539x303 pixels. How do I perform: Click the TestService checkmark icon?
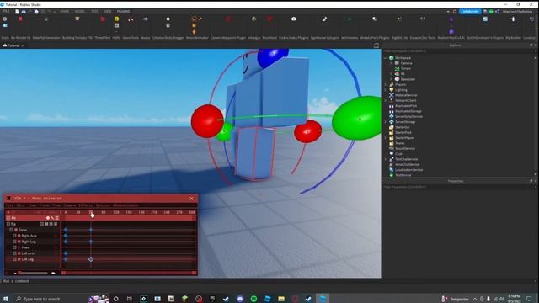coord(391,175)
